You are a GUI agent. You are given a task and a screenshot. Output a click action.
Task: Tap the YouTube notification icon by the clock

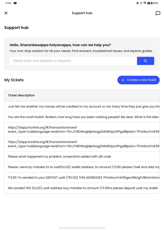pos(15,3)
